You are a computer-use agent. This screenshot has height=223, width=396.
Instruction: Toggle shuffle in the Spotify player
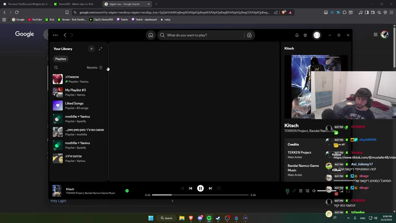[x=182, y=188]
